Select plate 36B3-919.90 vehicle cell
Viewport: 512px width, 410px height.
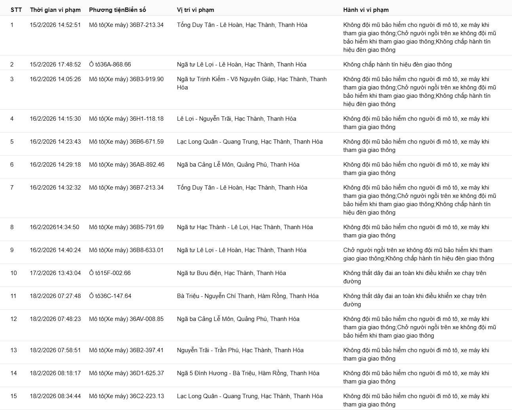(x=126, y=79)
